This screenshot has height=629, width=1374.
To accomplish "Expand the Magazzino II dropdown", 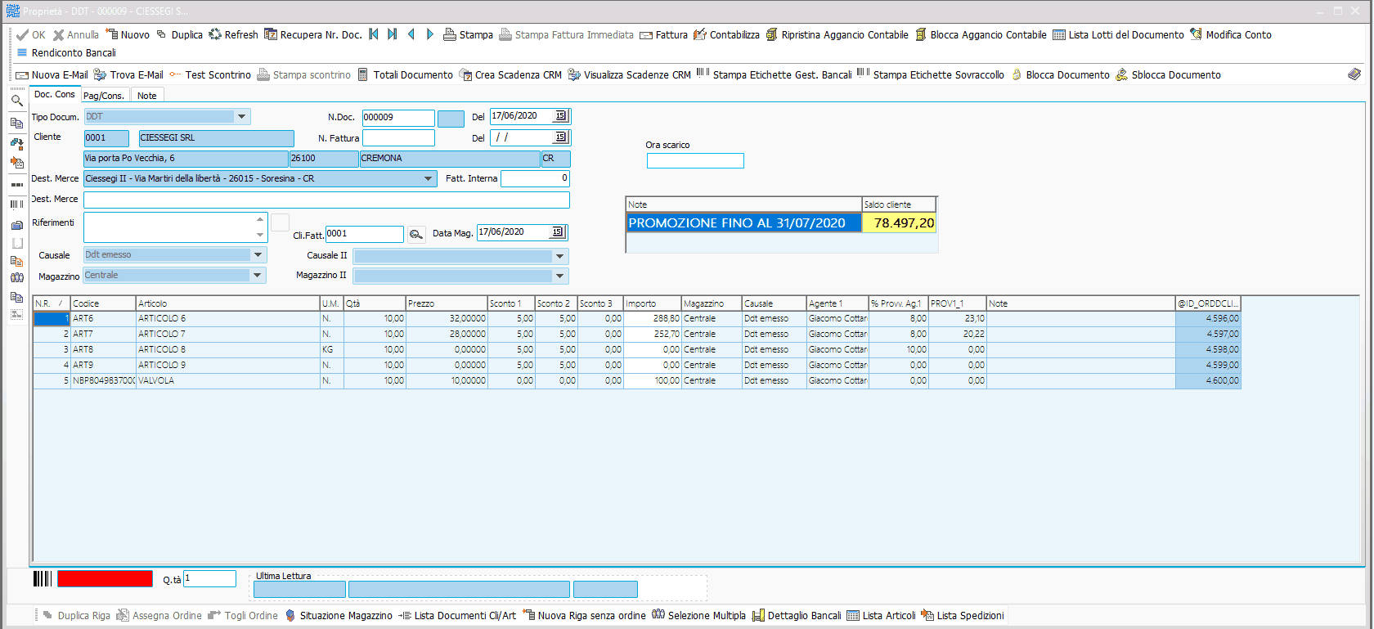I will [x=560, y=276].
